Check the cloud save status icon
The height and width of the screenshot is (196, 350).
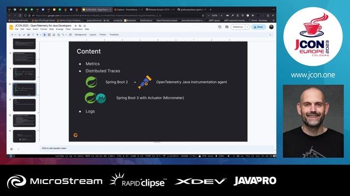pos(85,26)
